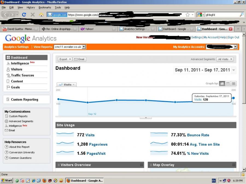Go to Firefox home page icon
This screenshot has height=184, width=246.
click(x=41, y=15)
